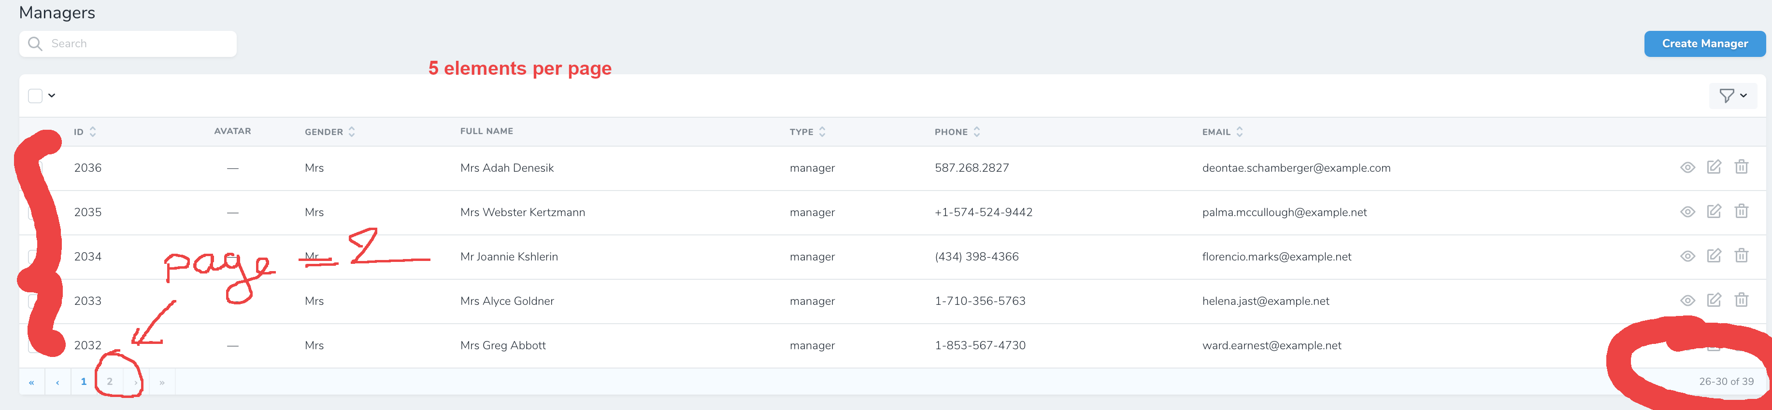Open edit icon for row 2035
The height and width of the screenshot is (410, 1772).
point(1714,212)
